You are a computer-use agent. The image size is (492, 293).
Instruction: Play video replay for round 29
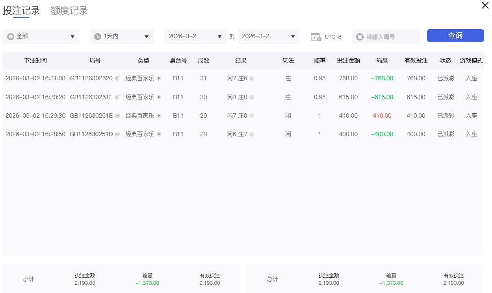pyautogui.click(x=159, y=116)
